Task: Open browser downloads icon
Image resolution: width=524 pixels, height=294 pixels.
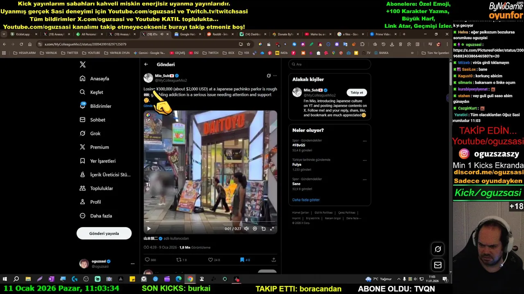Action: click(x=392, y=44)
